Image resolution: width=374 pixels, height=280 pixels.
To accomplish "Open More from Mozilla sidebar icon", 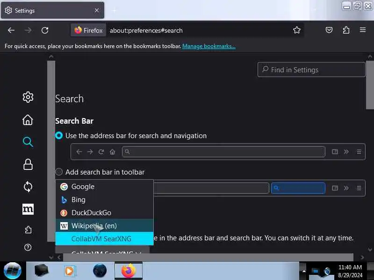I will tap(28, 209).
